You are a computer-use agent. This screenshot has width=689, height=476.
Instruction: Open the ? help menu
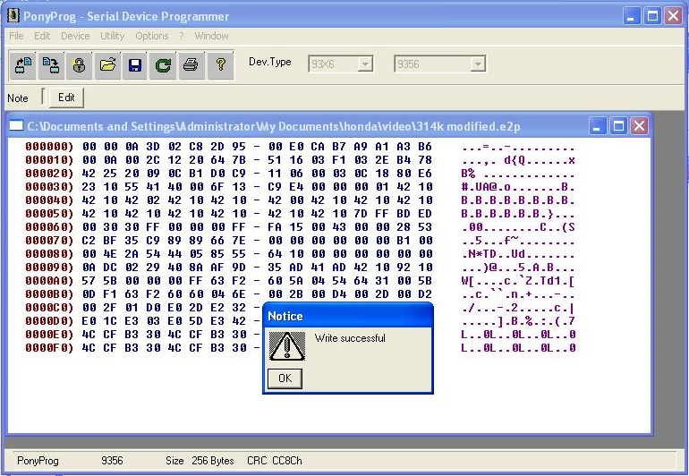181,36
